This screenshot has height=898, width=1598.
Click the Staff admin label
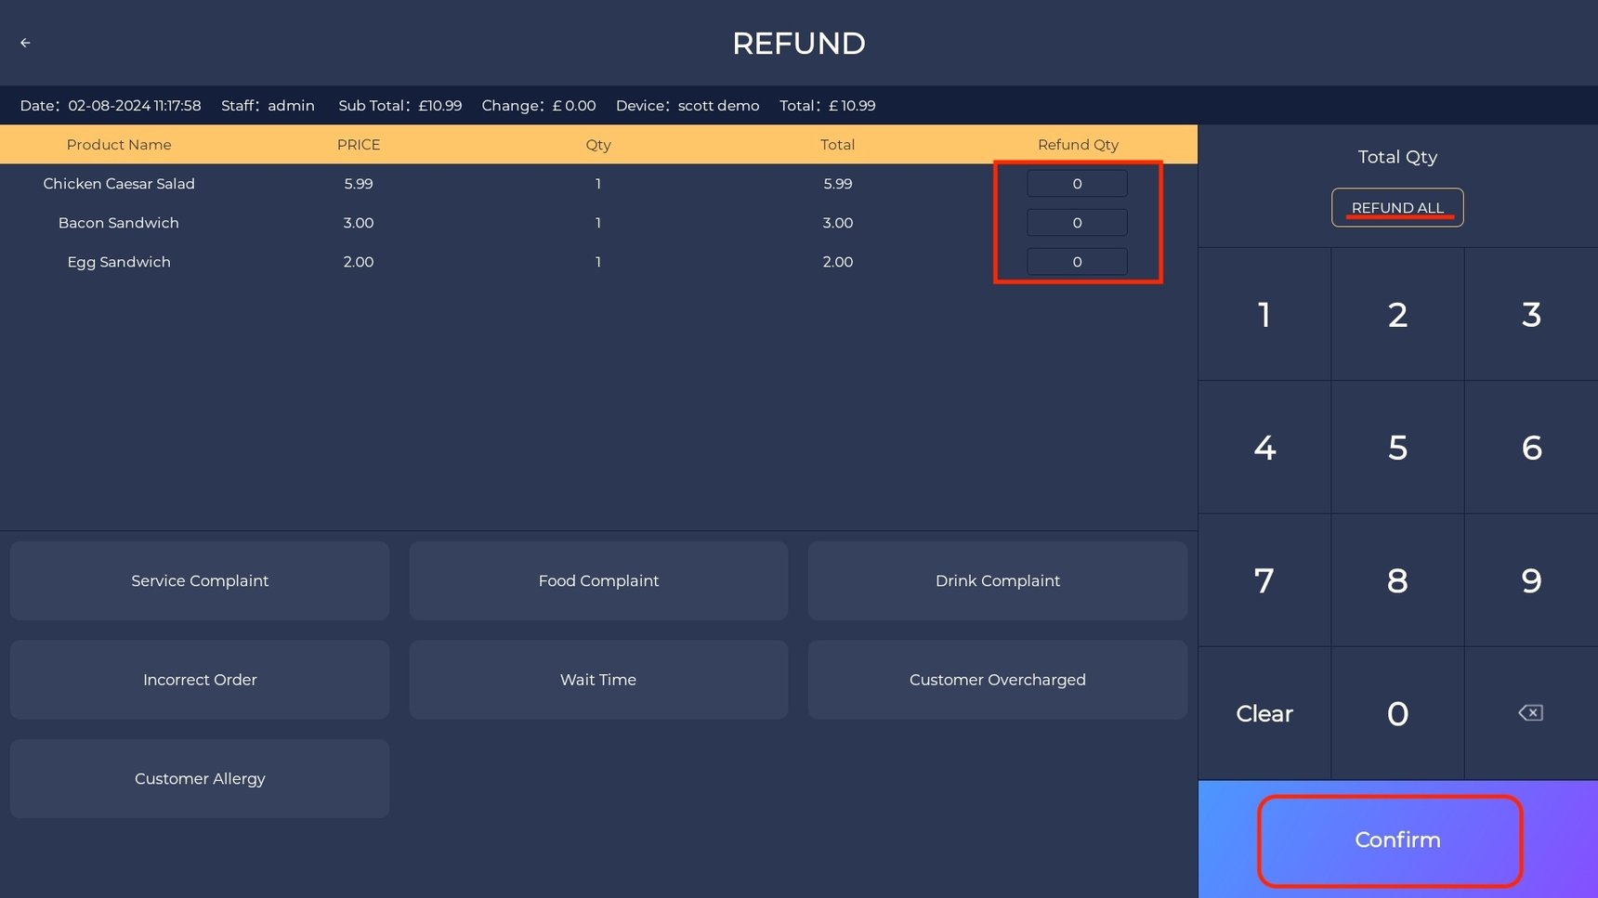tap(268, 106)
